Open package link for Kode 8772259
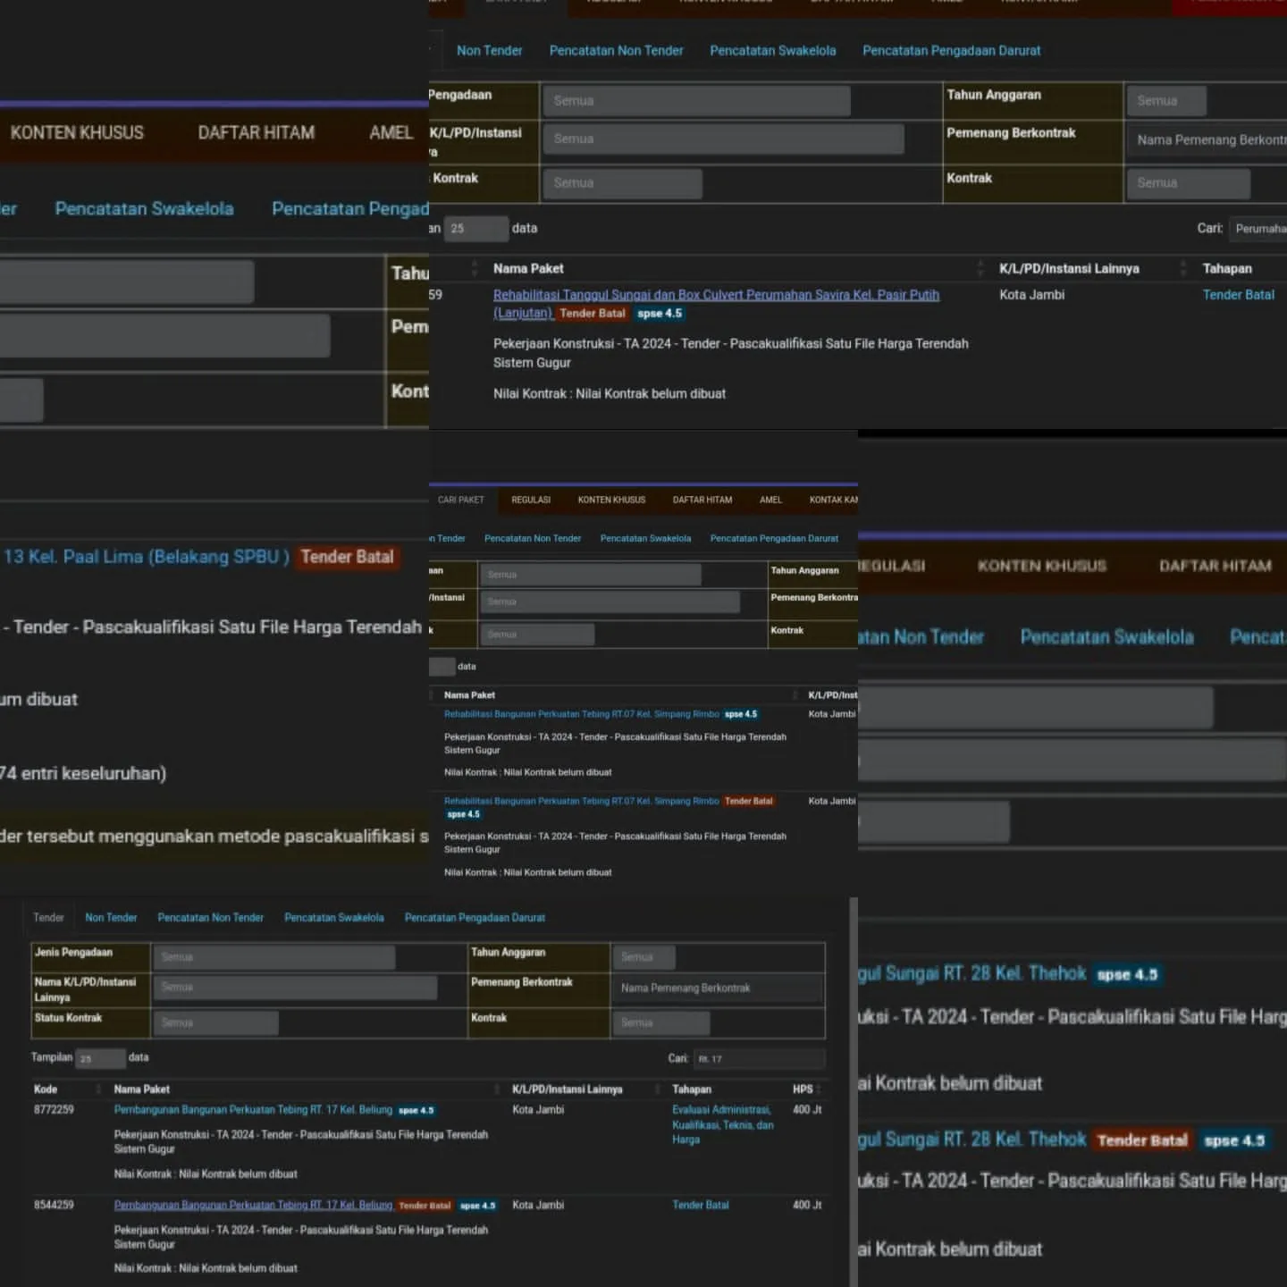Screen dimensions: 1287x1287 (253, 1110)
